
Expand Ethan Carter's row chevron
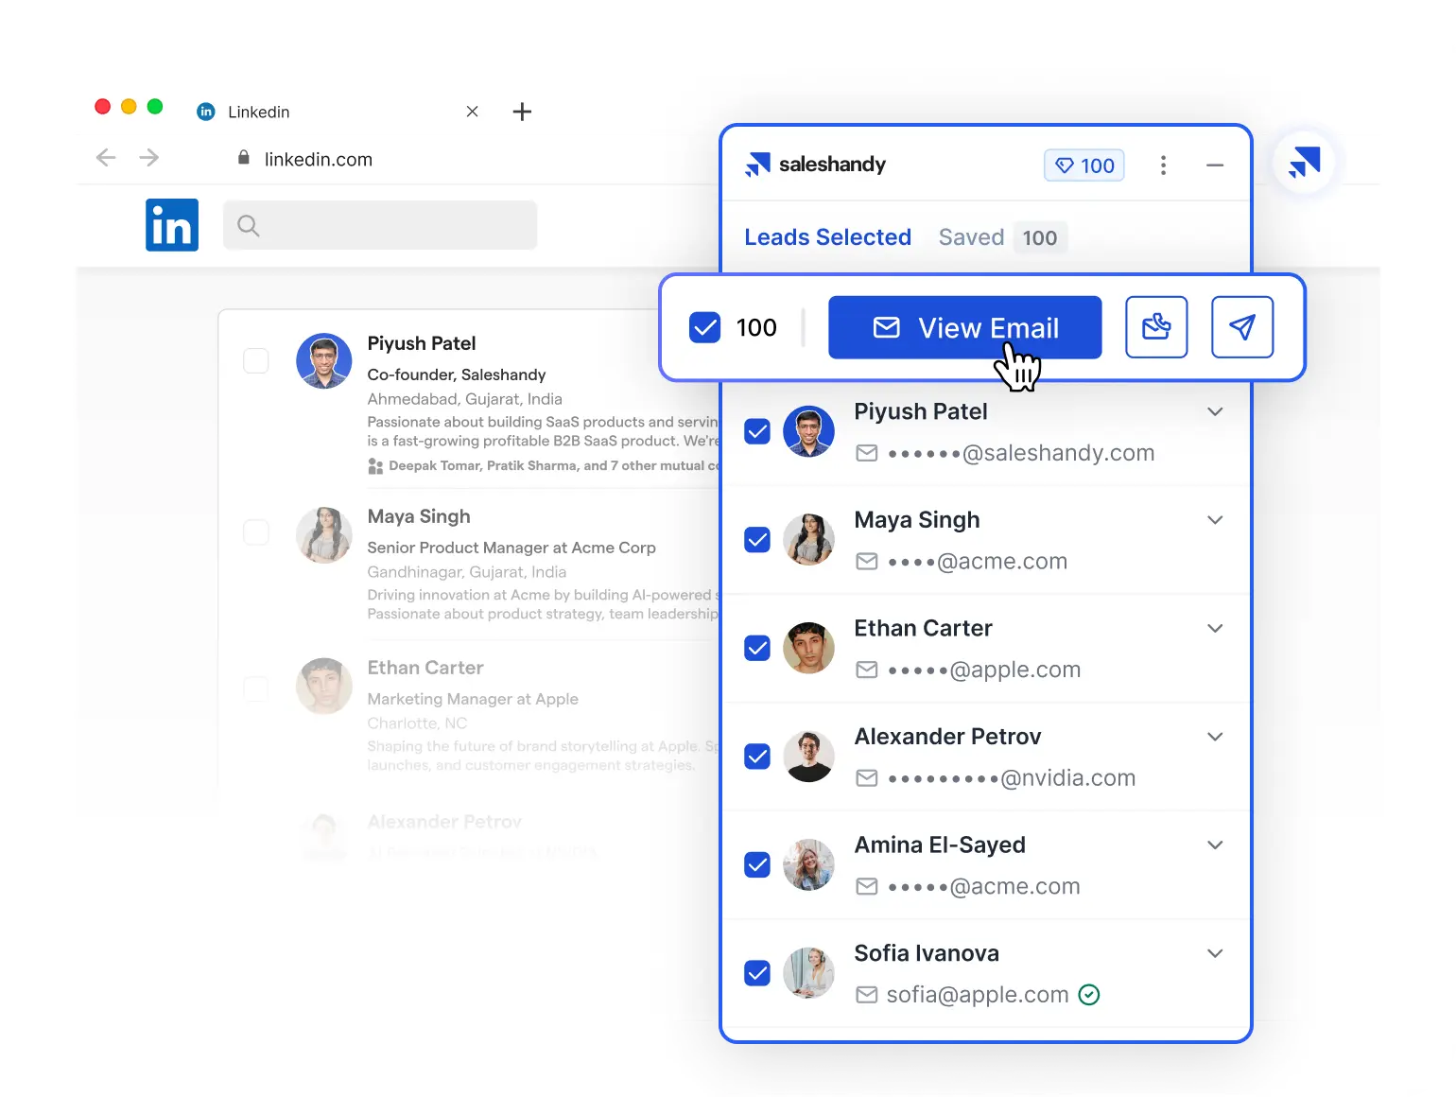(x=1215, y=628)
